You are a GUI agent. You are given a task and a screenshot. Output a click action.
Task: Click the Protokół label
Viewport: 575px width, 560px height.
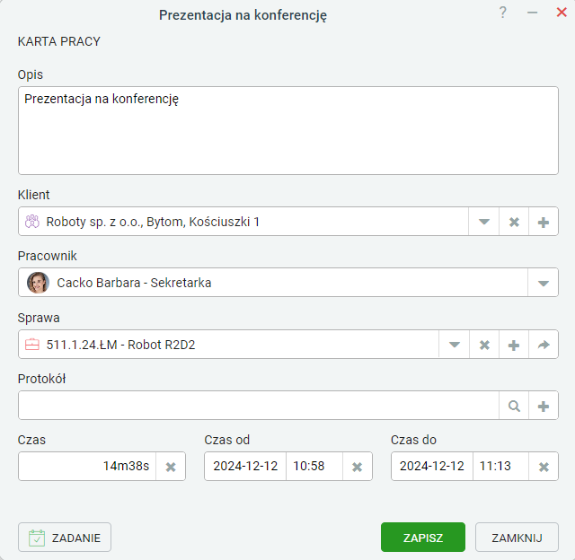41,379
